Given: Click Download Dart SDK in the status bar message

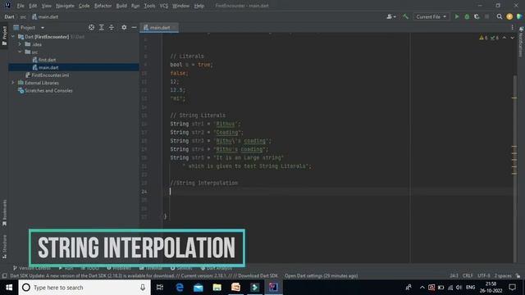Looking at the screenshot, I should tap(258, 276).
